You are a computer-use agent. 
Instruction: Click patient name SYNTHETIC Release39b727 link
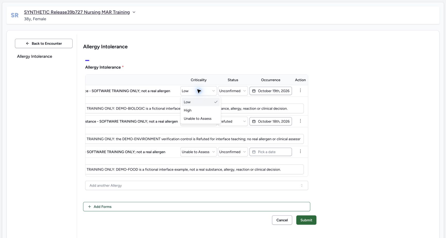pyautogui.click(x=77, y=12)
